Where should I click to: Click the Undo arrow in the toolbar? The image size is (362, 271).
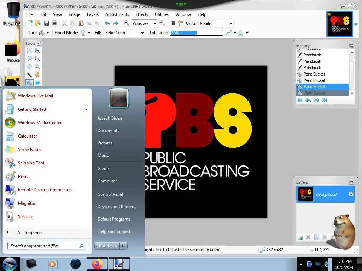tap(107, 23)
